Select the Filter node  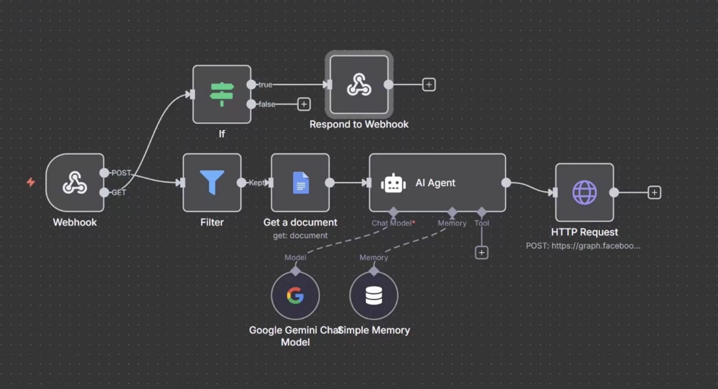click(212, 183)
